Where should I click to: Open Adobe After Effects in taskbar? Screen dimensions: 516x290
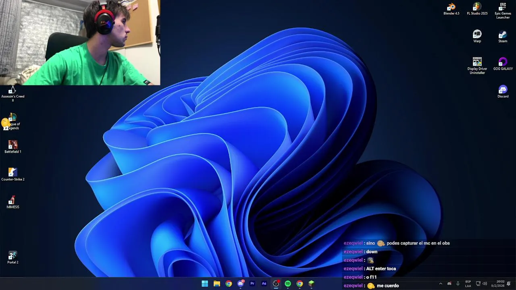[264, 284]
